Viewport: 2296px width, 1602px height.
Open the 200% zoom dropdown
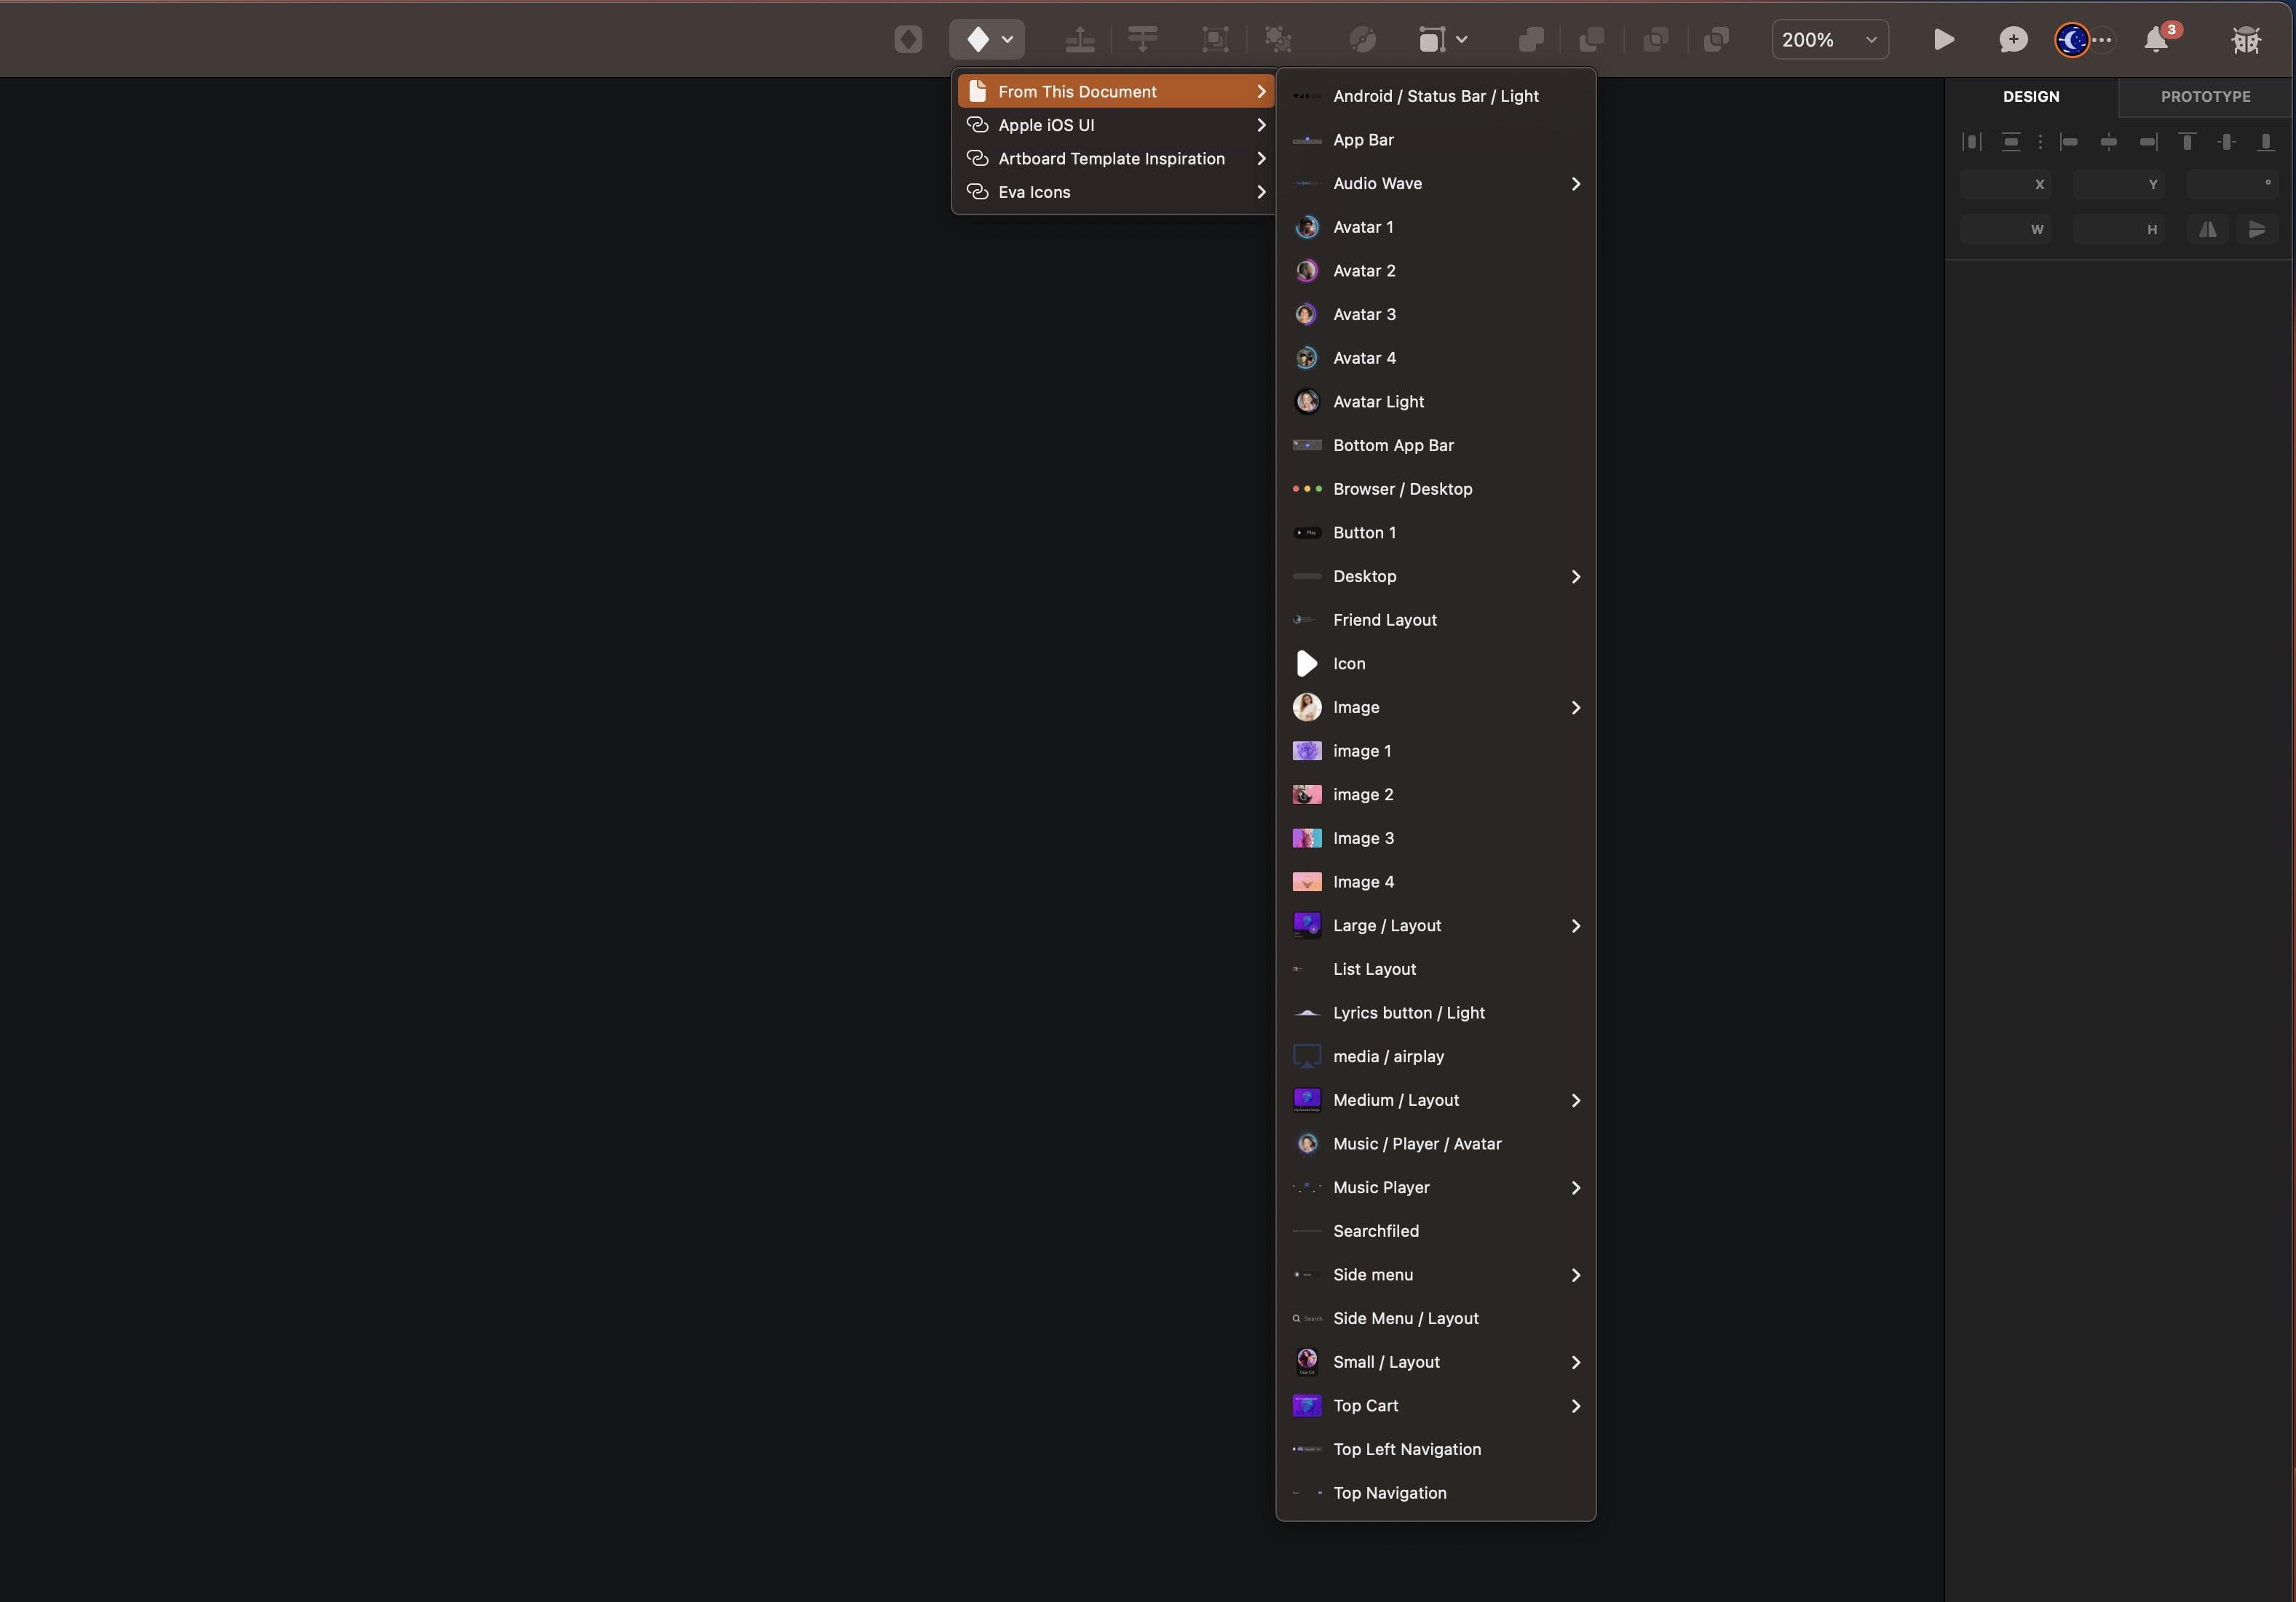click(1829, 40)
